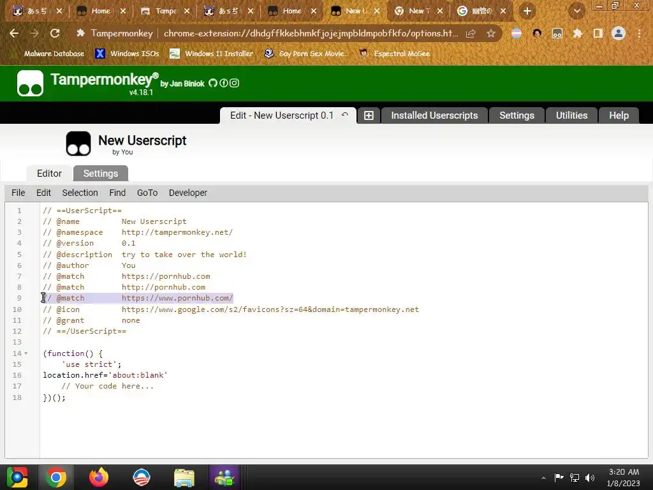The image size is (653, 490).
Task: Open the Instagram icon link in header
Action: (x=235, y=83)
